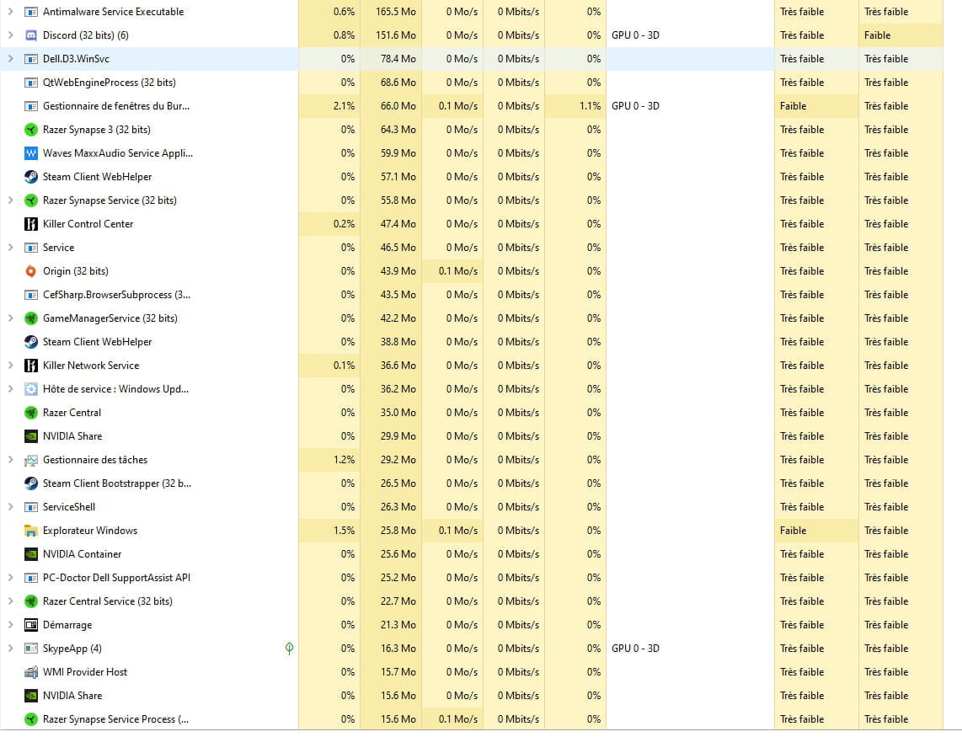
Task: Click the NVIDIA Container icon
Action: coord(31,554)
